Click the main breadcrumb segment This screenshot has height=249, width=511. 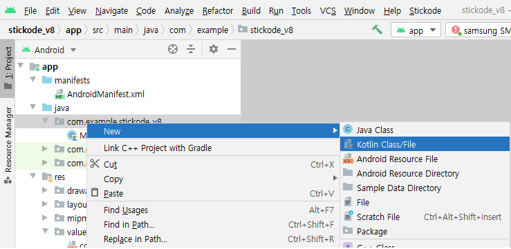123,30
